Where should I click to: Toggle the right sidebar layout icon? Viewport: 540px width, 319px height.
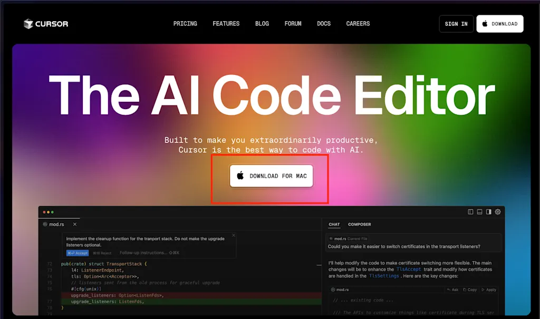pyautogui.click(x=488, y=212)
